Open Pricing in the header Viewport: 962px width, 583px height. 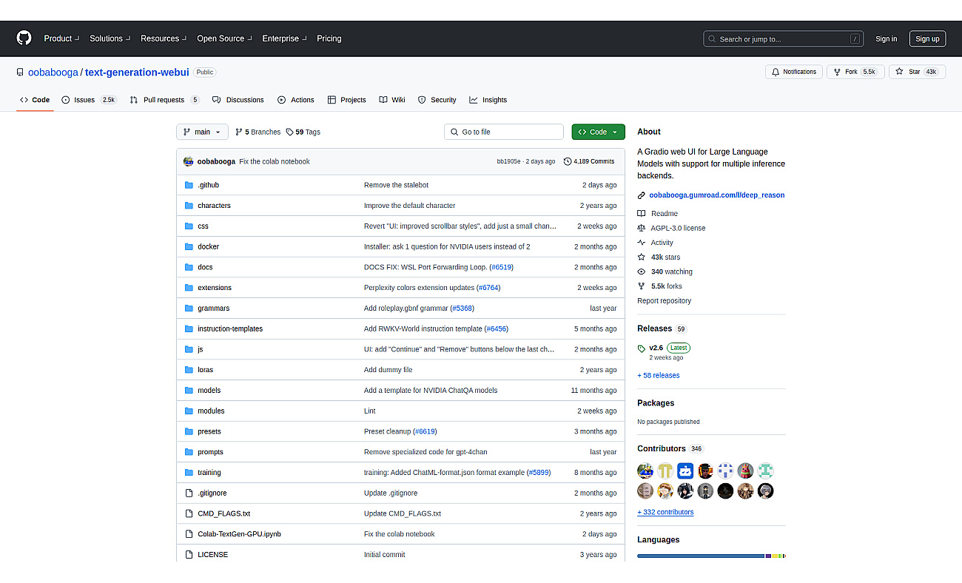[x=329, y=38]
